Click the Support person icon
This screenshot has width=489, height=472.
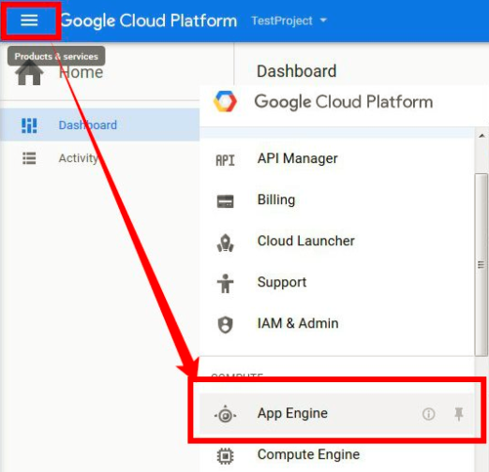[225, 284]
